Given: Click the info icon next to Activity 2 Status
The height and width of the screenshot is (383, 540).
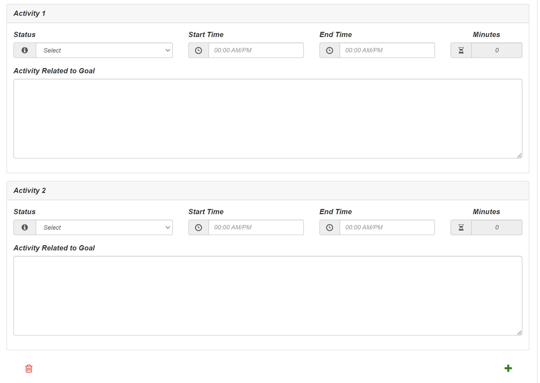Looking at the screenshot, I should pyautogui.click(x=25, y=227).
